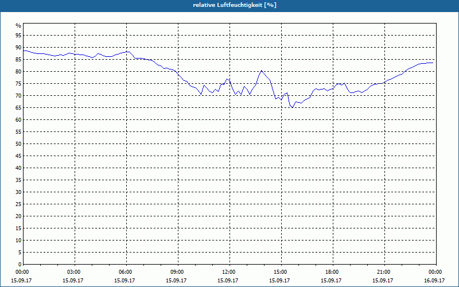Click the 75 y-axis label

18,84
